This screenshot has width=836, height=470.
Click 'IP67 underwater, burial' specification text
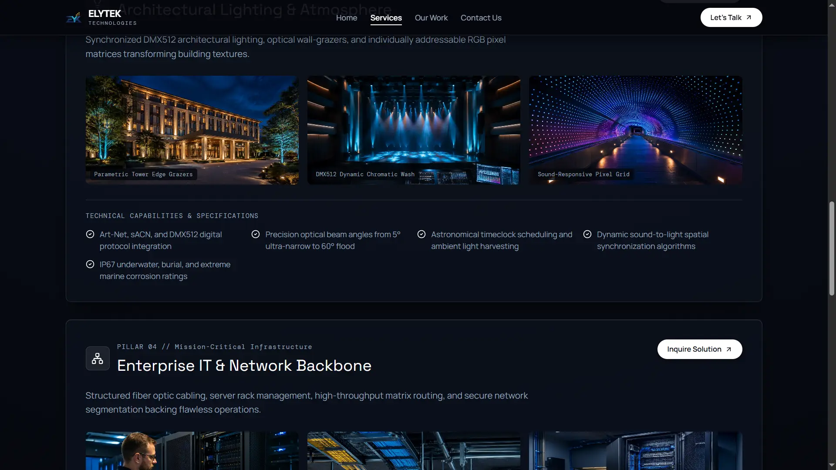click(165, 270)
